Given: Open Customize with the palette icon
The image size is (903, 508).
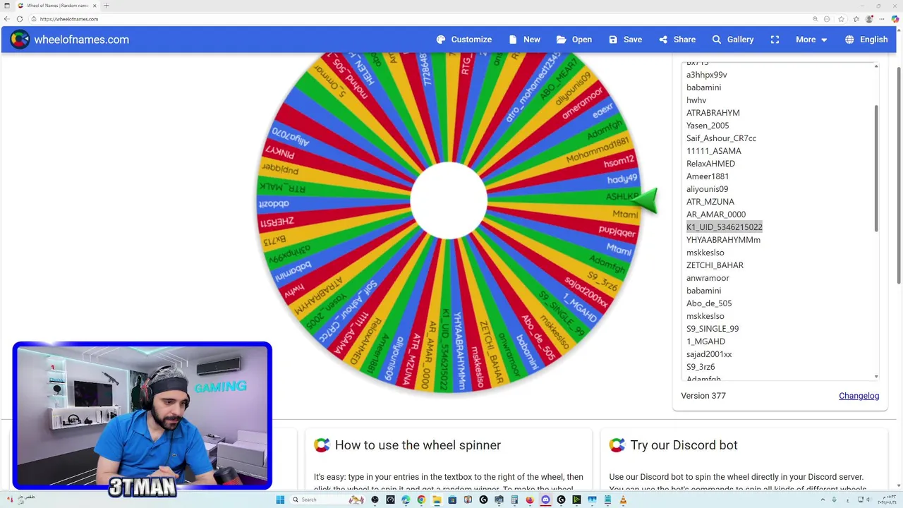Looking at the screenshot, I should pos(464,40).
